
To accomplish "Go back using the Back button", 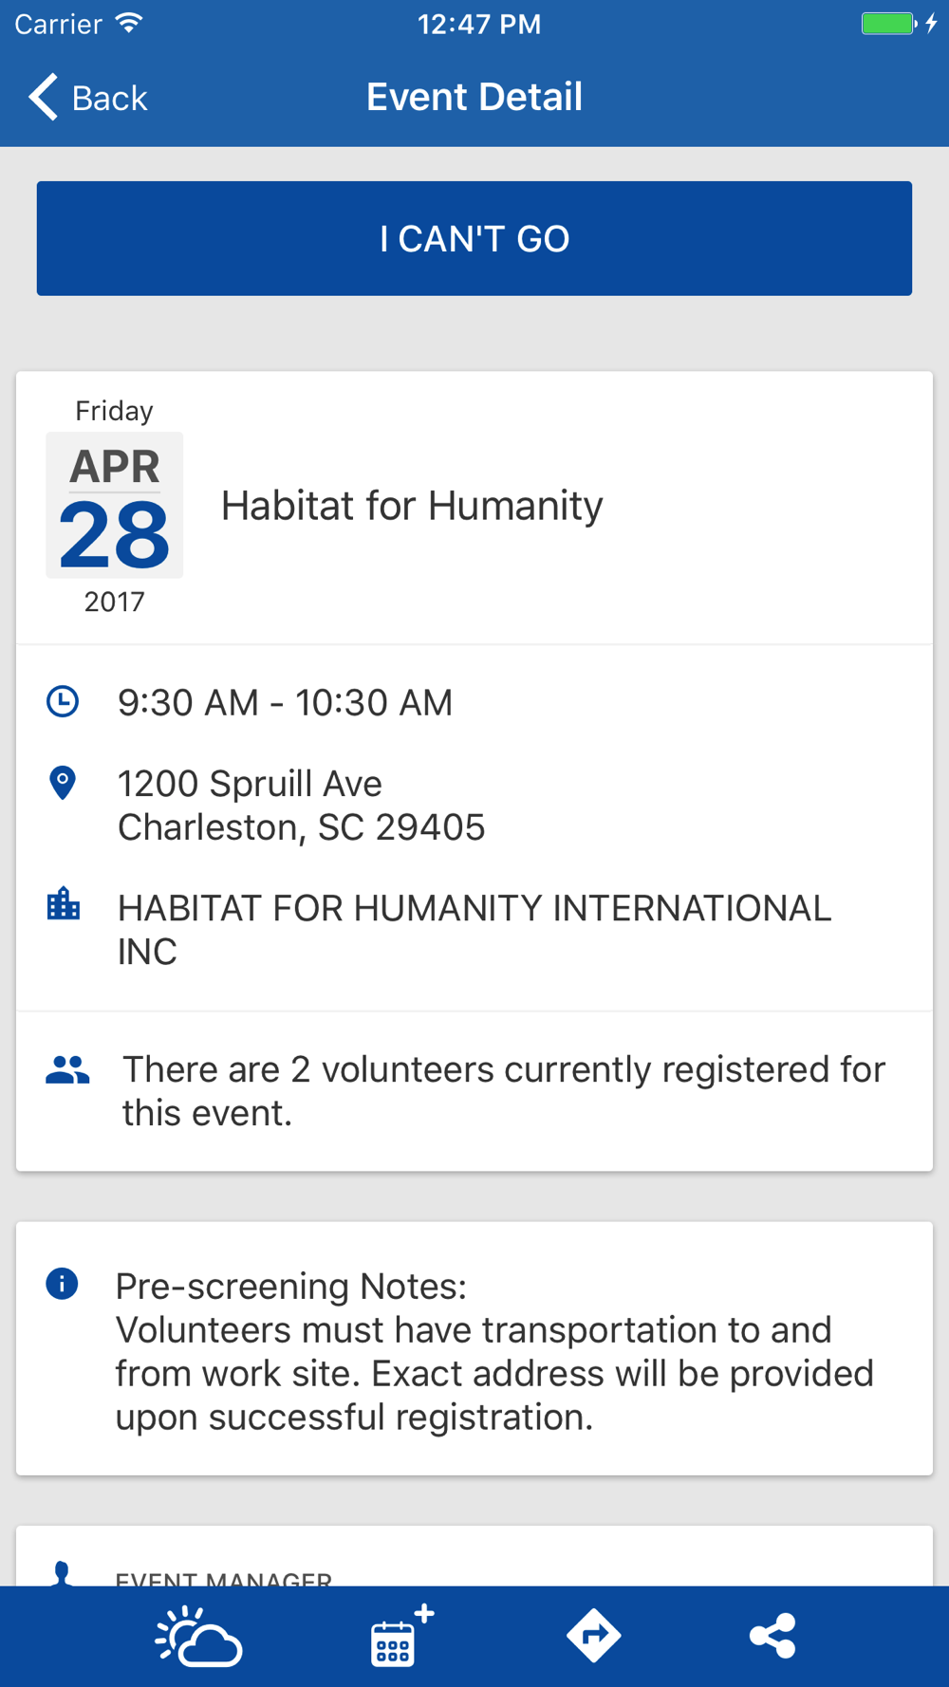I will pos(88,98).
